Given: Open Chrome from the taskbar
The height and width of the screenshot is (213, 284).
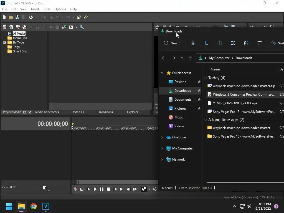Looking at the screenshot, I should point(34,206).
